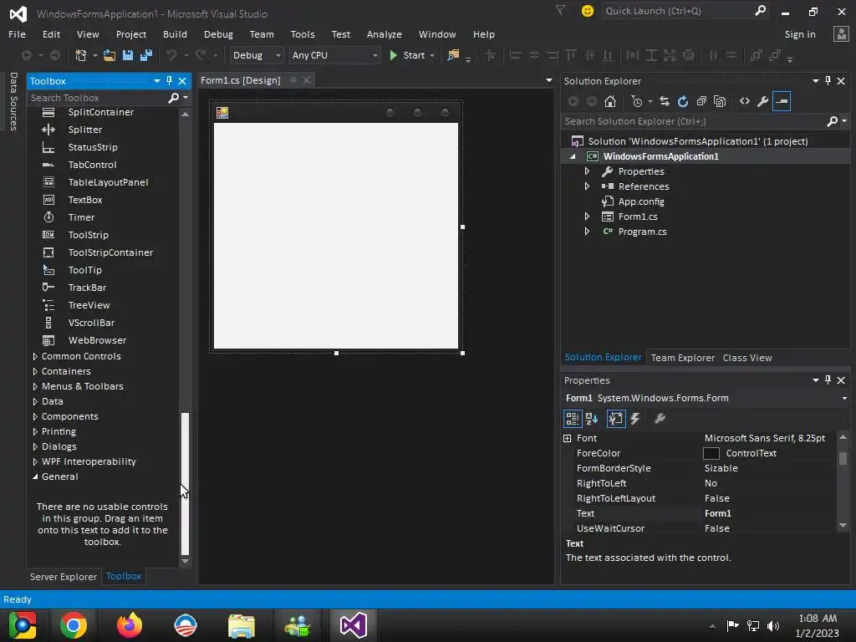The width and height of the screenshot is (856, 642).
Task: Click the Find in Files toolbar icon
Action: [453, 55]
